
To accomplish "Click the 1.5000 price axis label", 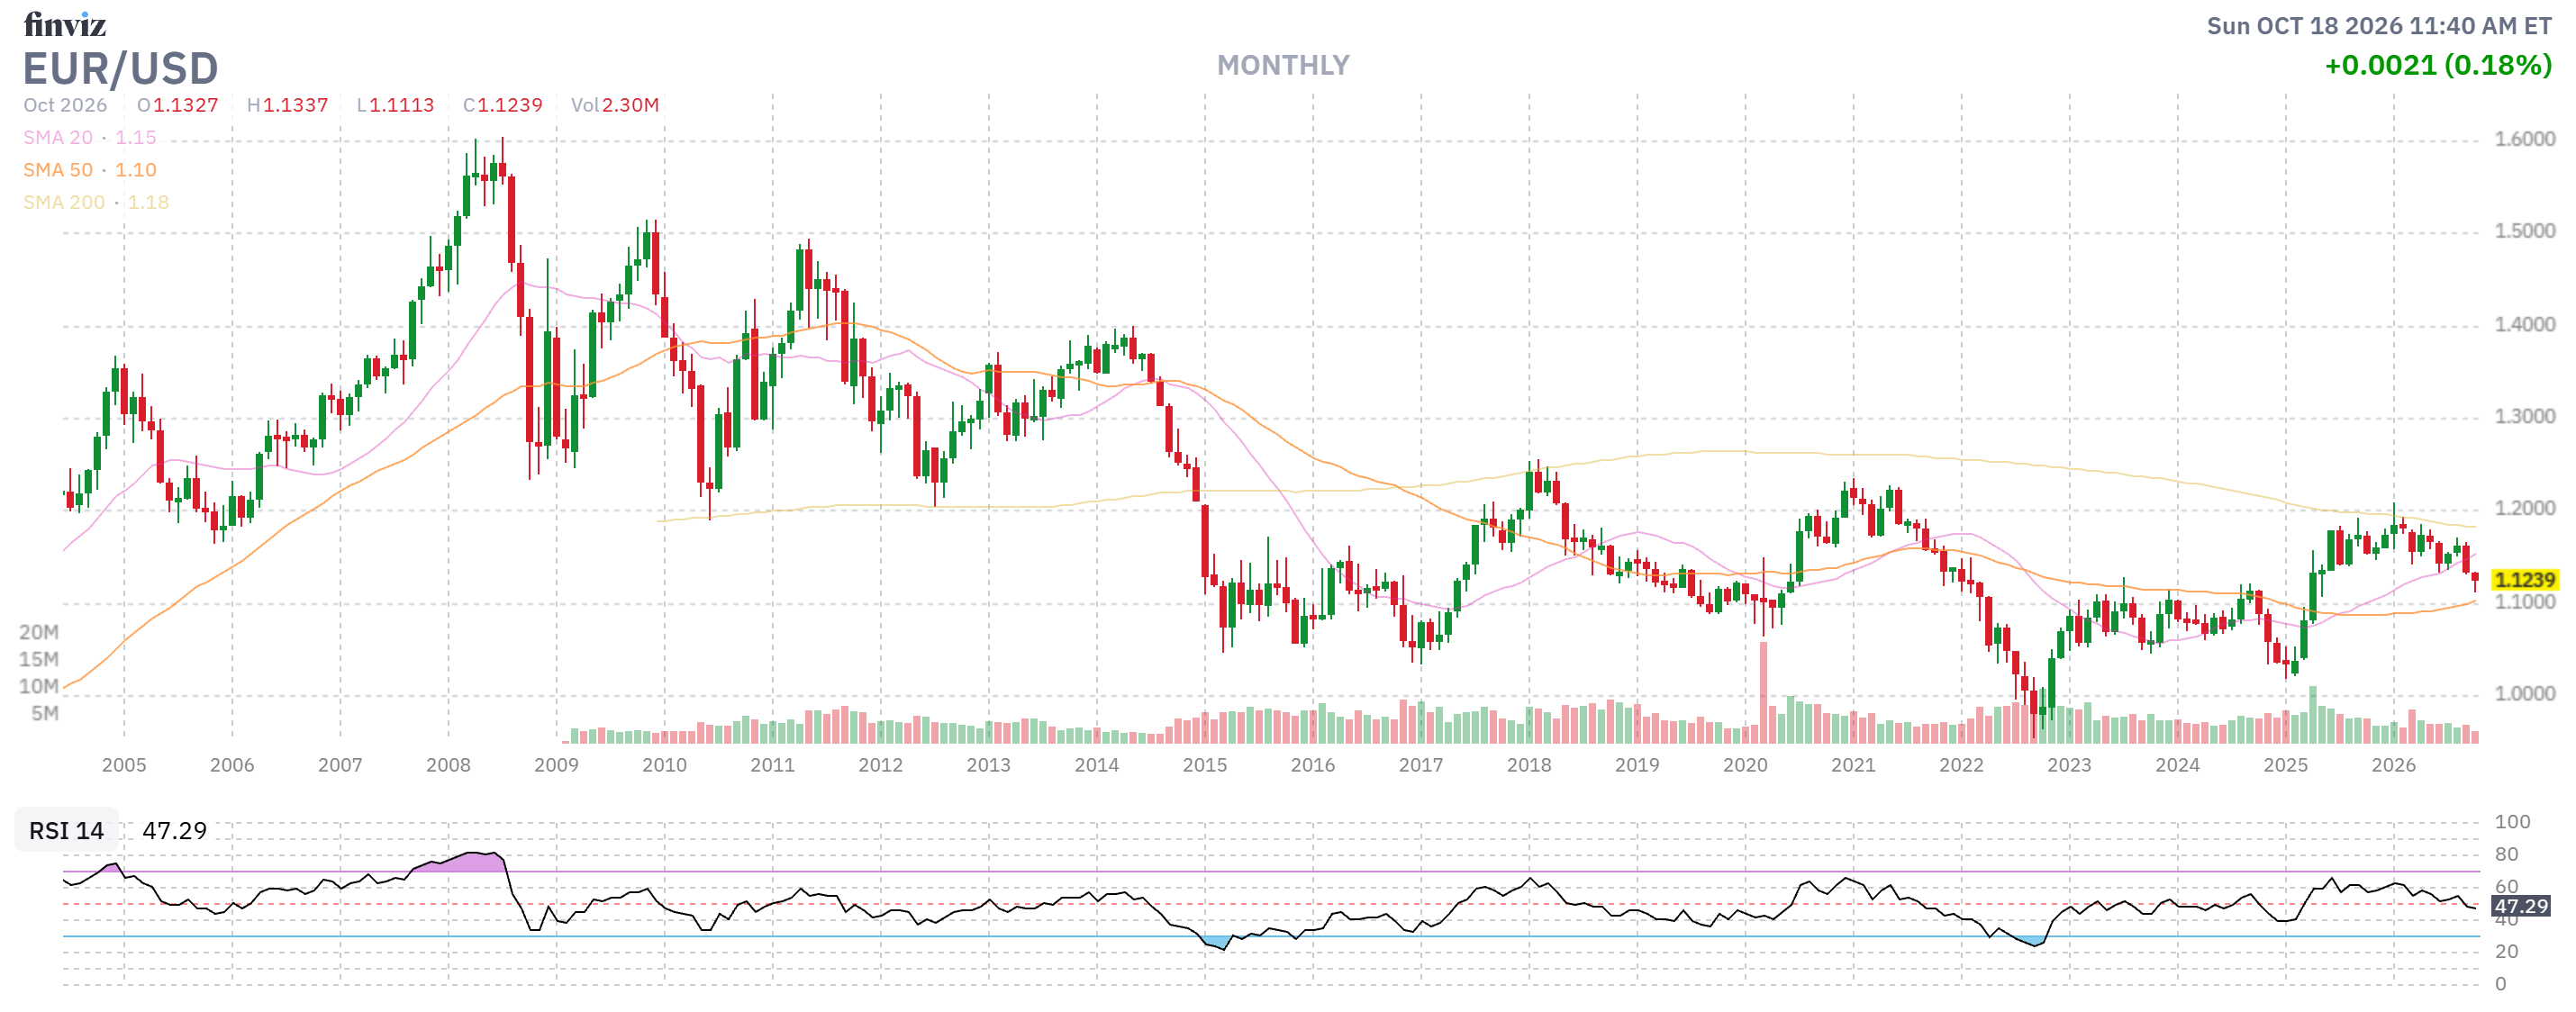I will (2524, 231).
